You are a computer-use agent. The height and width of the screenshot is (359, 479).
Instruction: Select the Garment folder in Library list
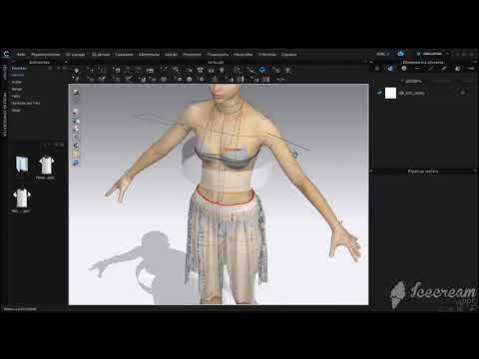tap(18, 75)
